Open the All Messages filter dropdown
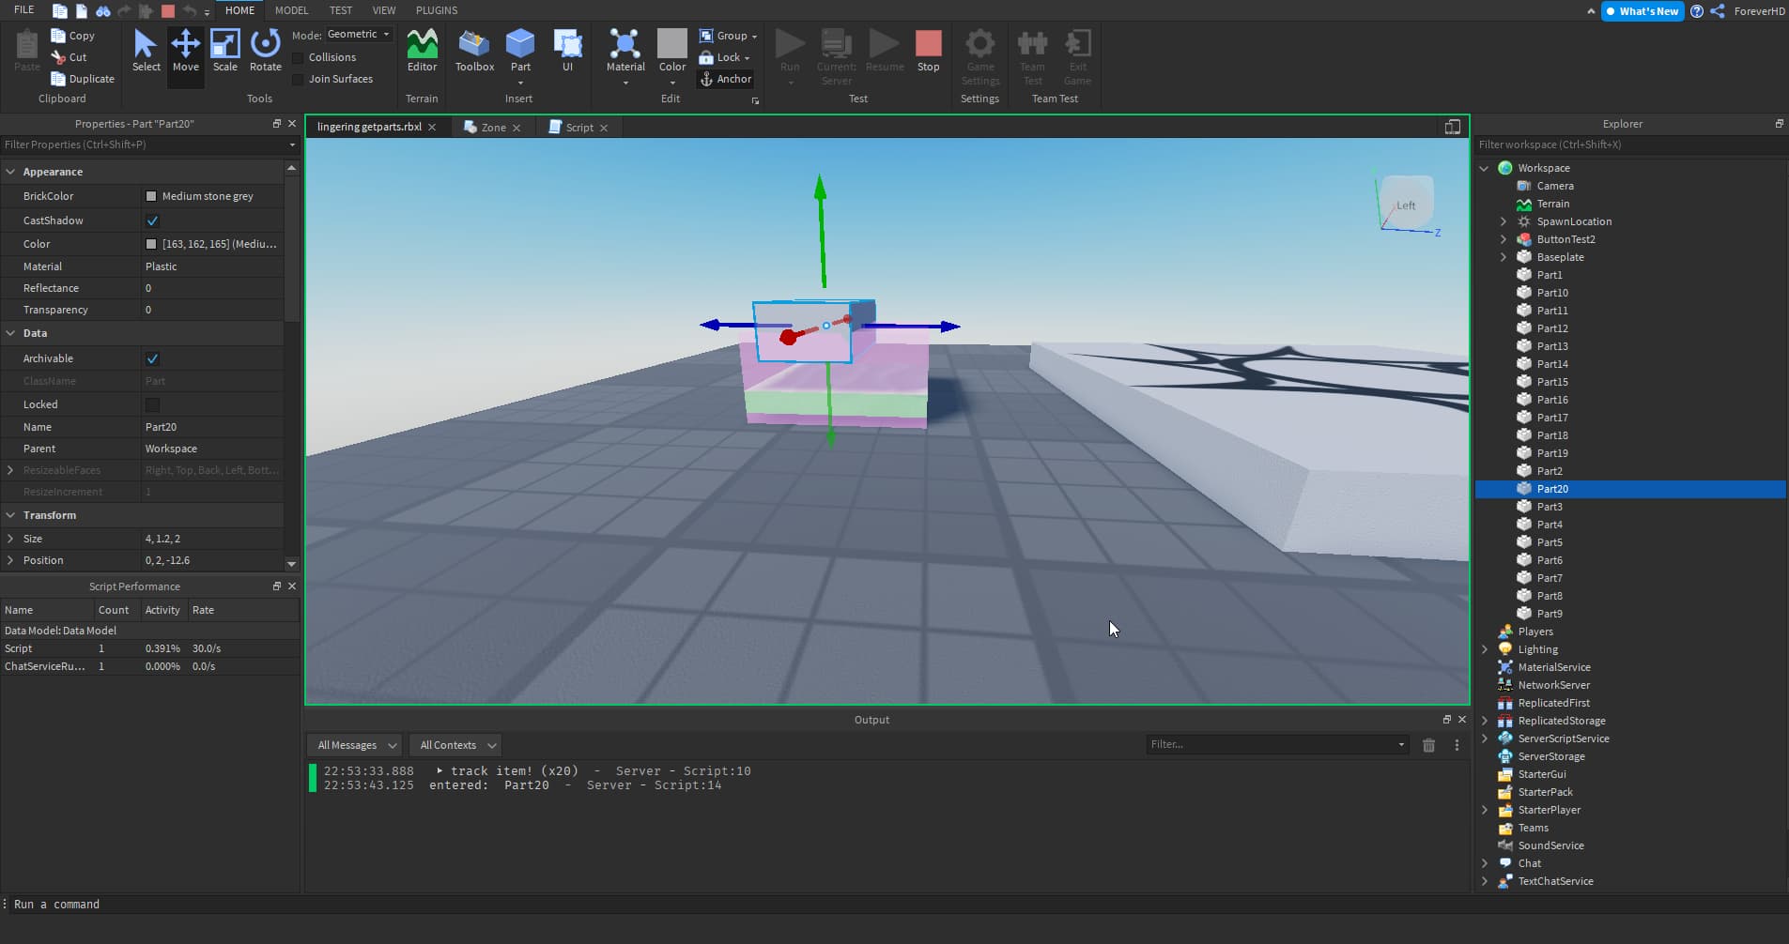1789x944 pixels. [x=355, y=745]
